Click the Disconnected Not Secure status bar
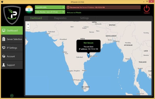The image size is (155, 99). click(104, 7)
